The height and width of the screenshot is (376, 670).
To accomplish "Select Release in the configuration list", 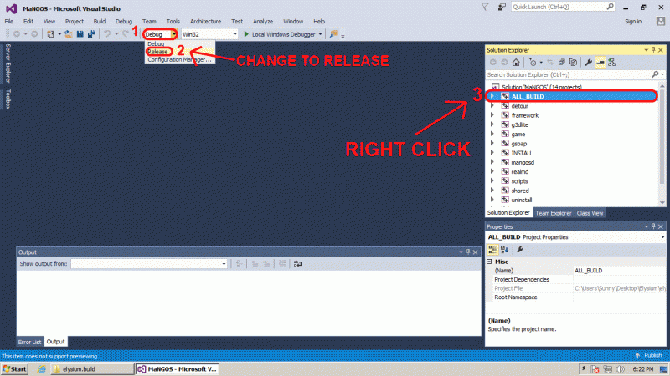I will point(157,52).
